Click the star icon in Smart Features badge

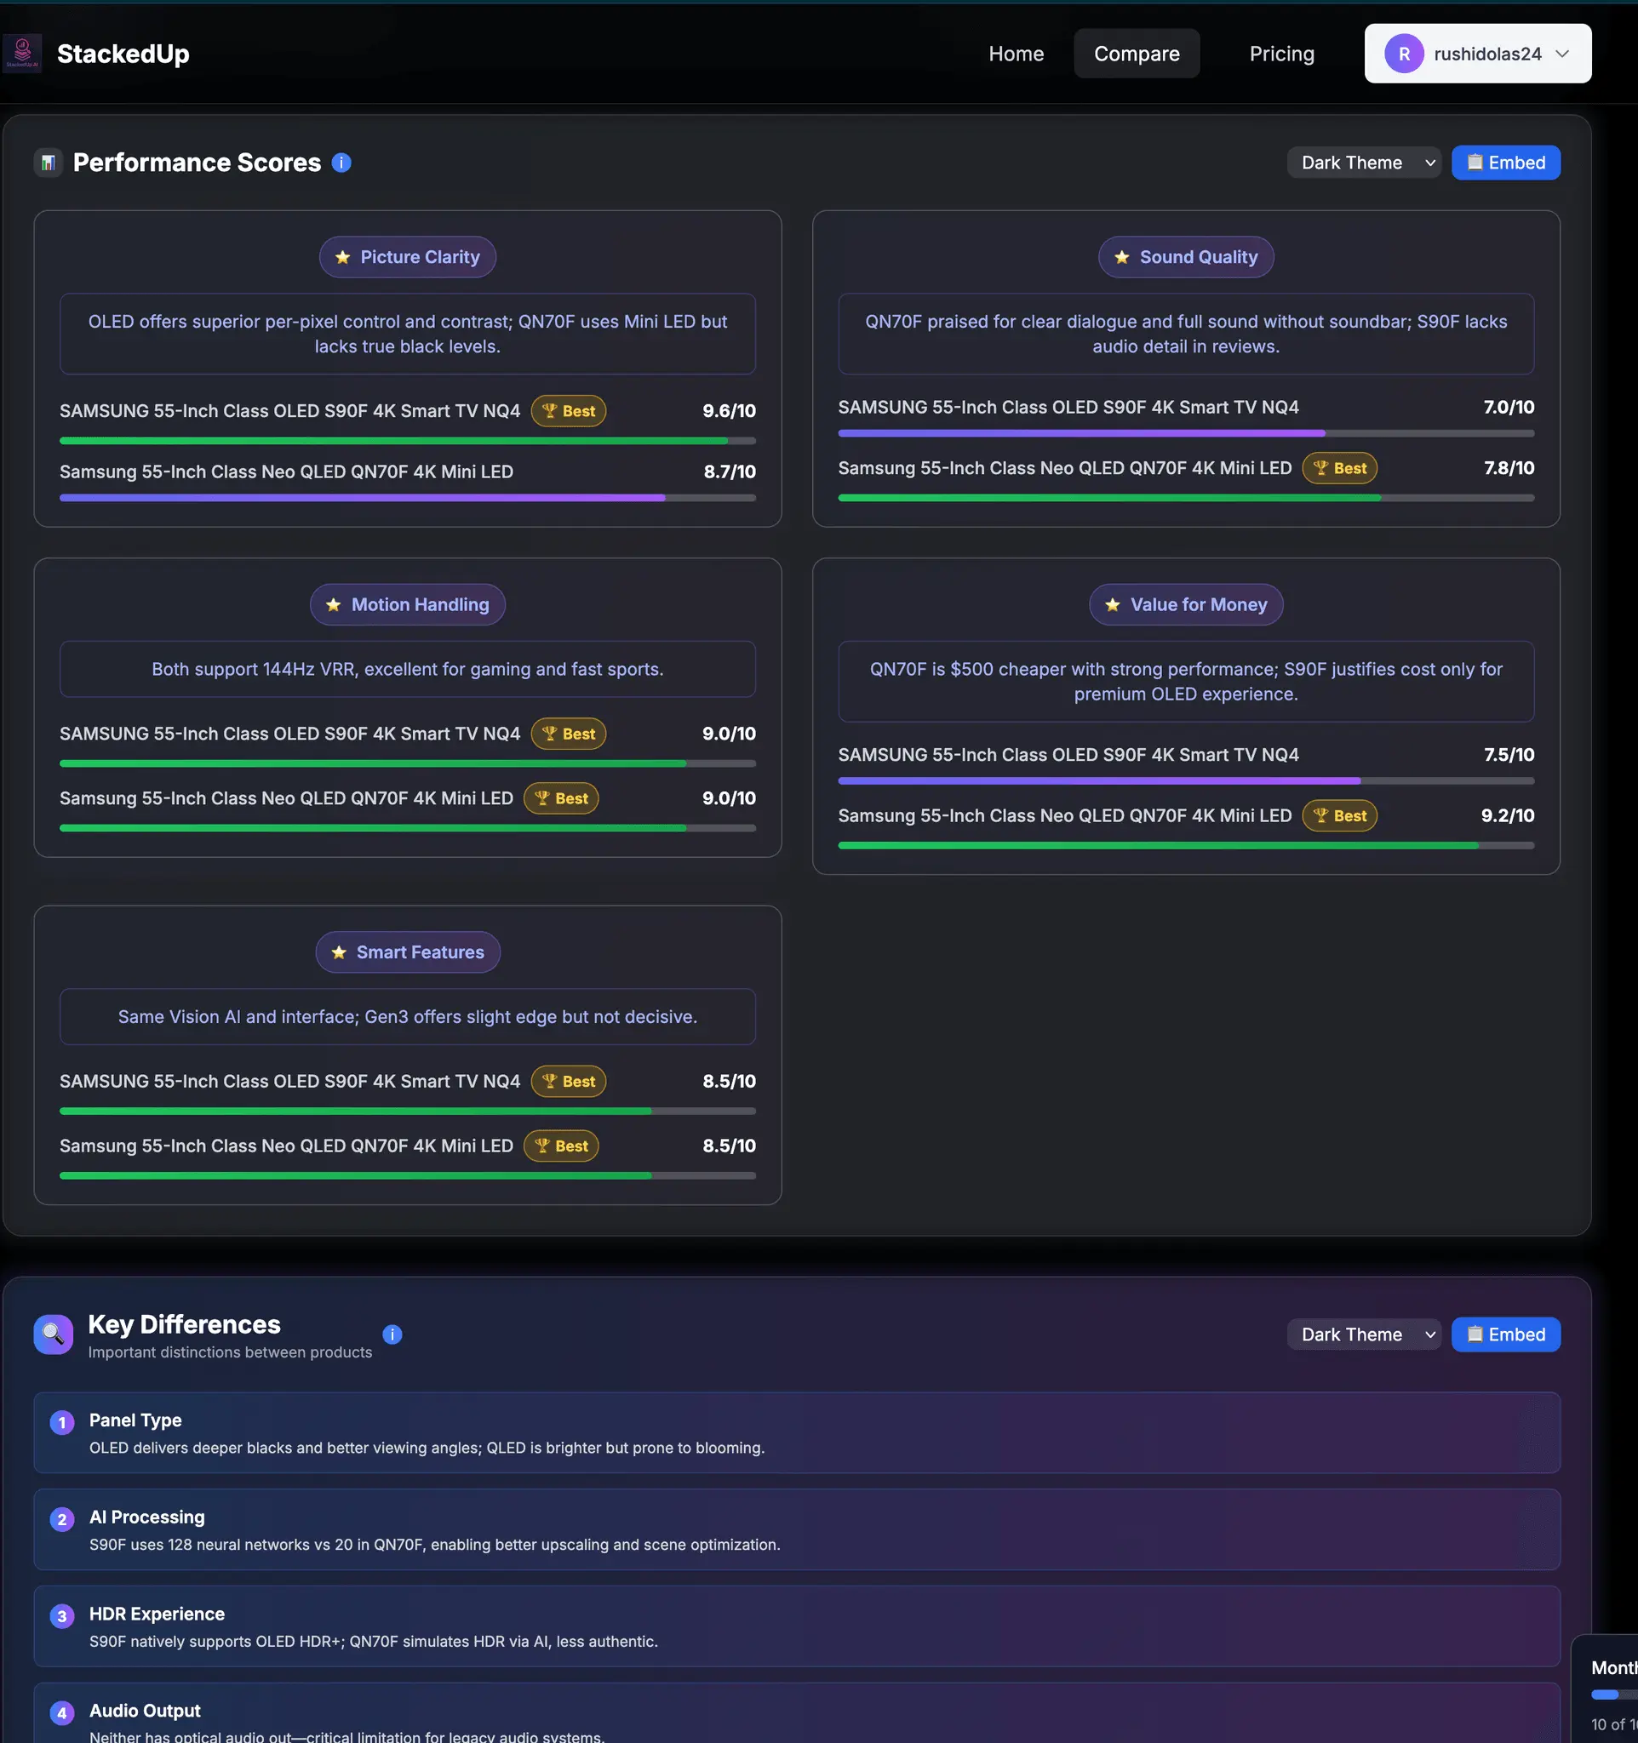(339, 952)
